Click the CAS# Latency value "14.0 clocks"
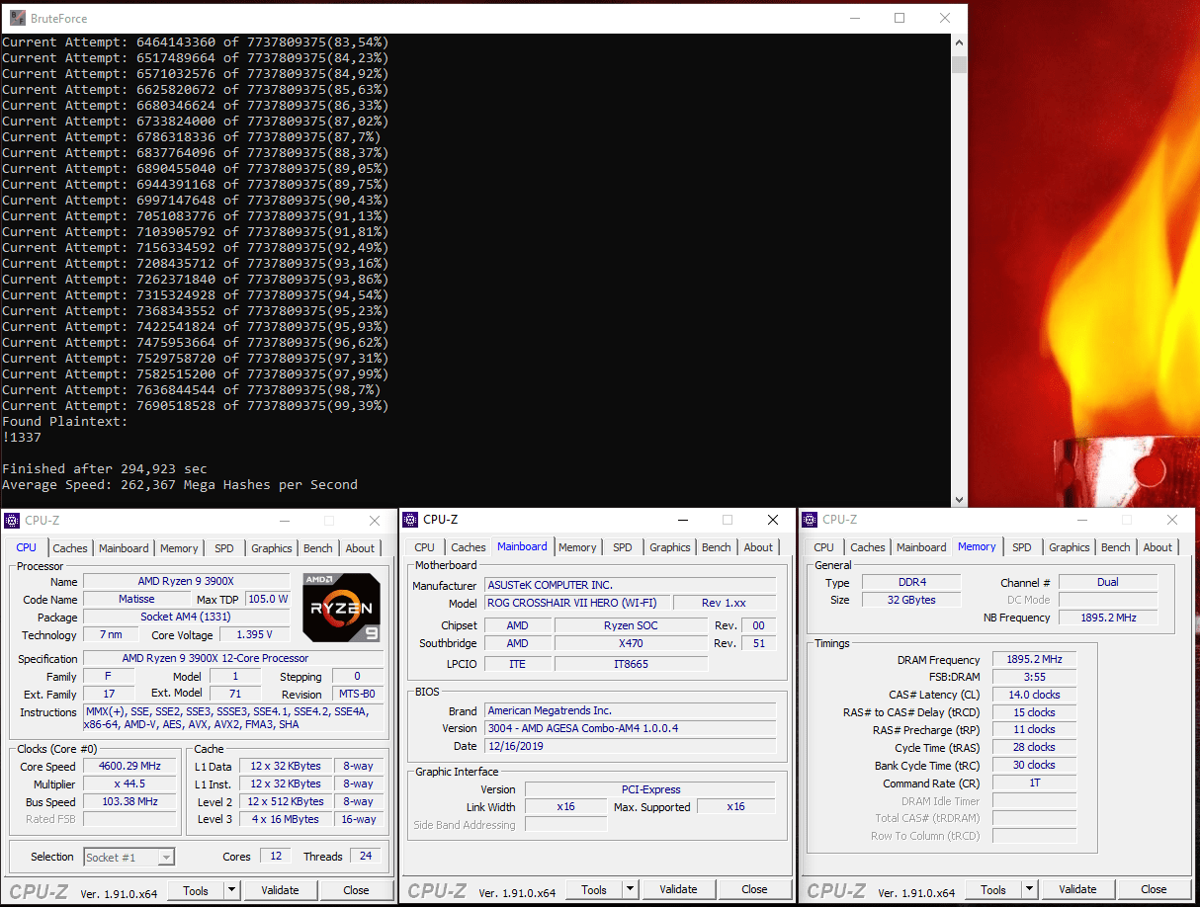This screenshot has width=1200, height=907. [x=1034, y=695]
